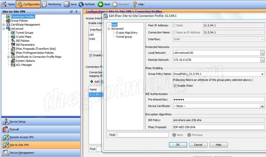Click IPsec Prefragmentation Policies icon
The image size is (266, 157).
(x=13, y=53)
